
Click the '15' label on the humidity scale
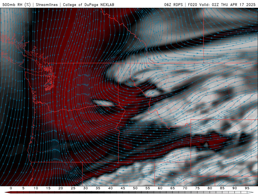click(48, 188)
